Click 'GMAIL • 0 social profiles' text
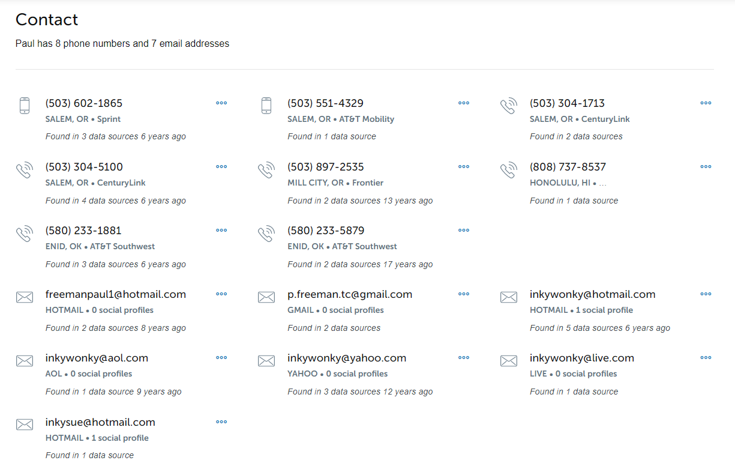Image resolution: width=735 pixels, height=475 pixels. point(335,310)
